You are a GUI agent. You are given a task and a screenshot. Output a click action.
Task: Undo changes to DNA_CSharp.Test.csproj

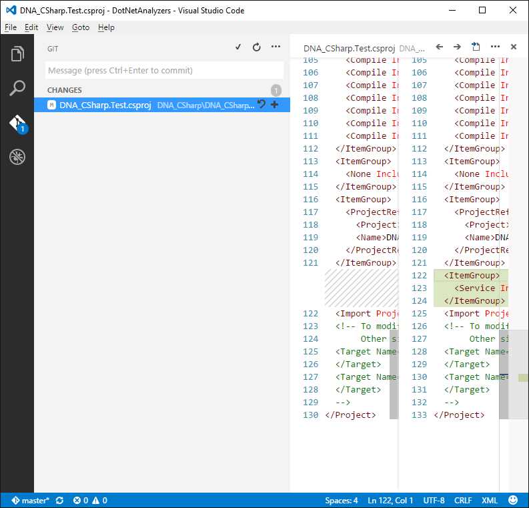261,104
